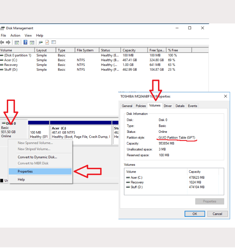Screen dimensions: 235x248
Task: Switch to the Driver tab
Action: (168, 106)
